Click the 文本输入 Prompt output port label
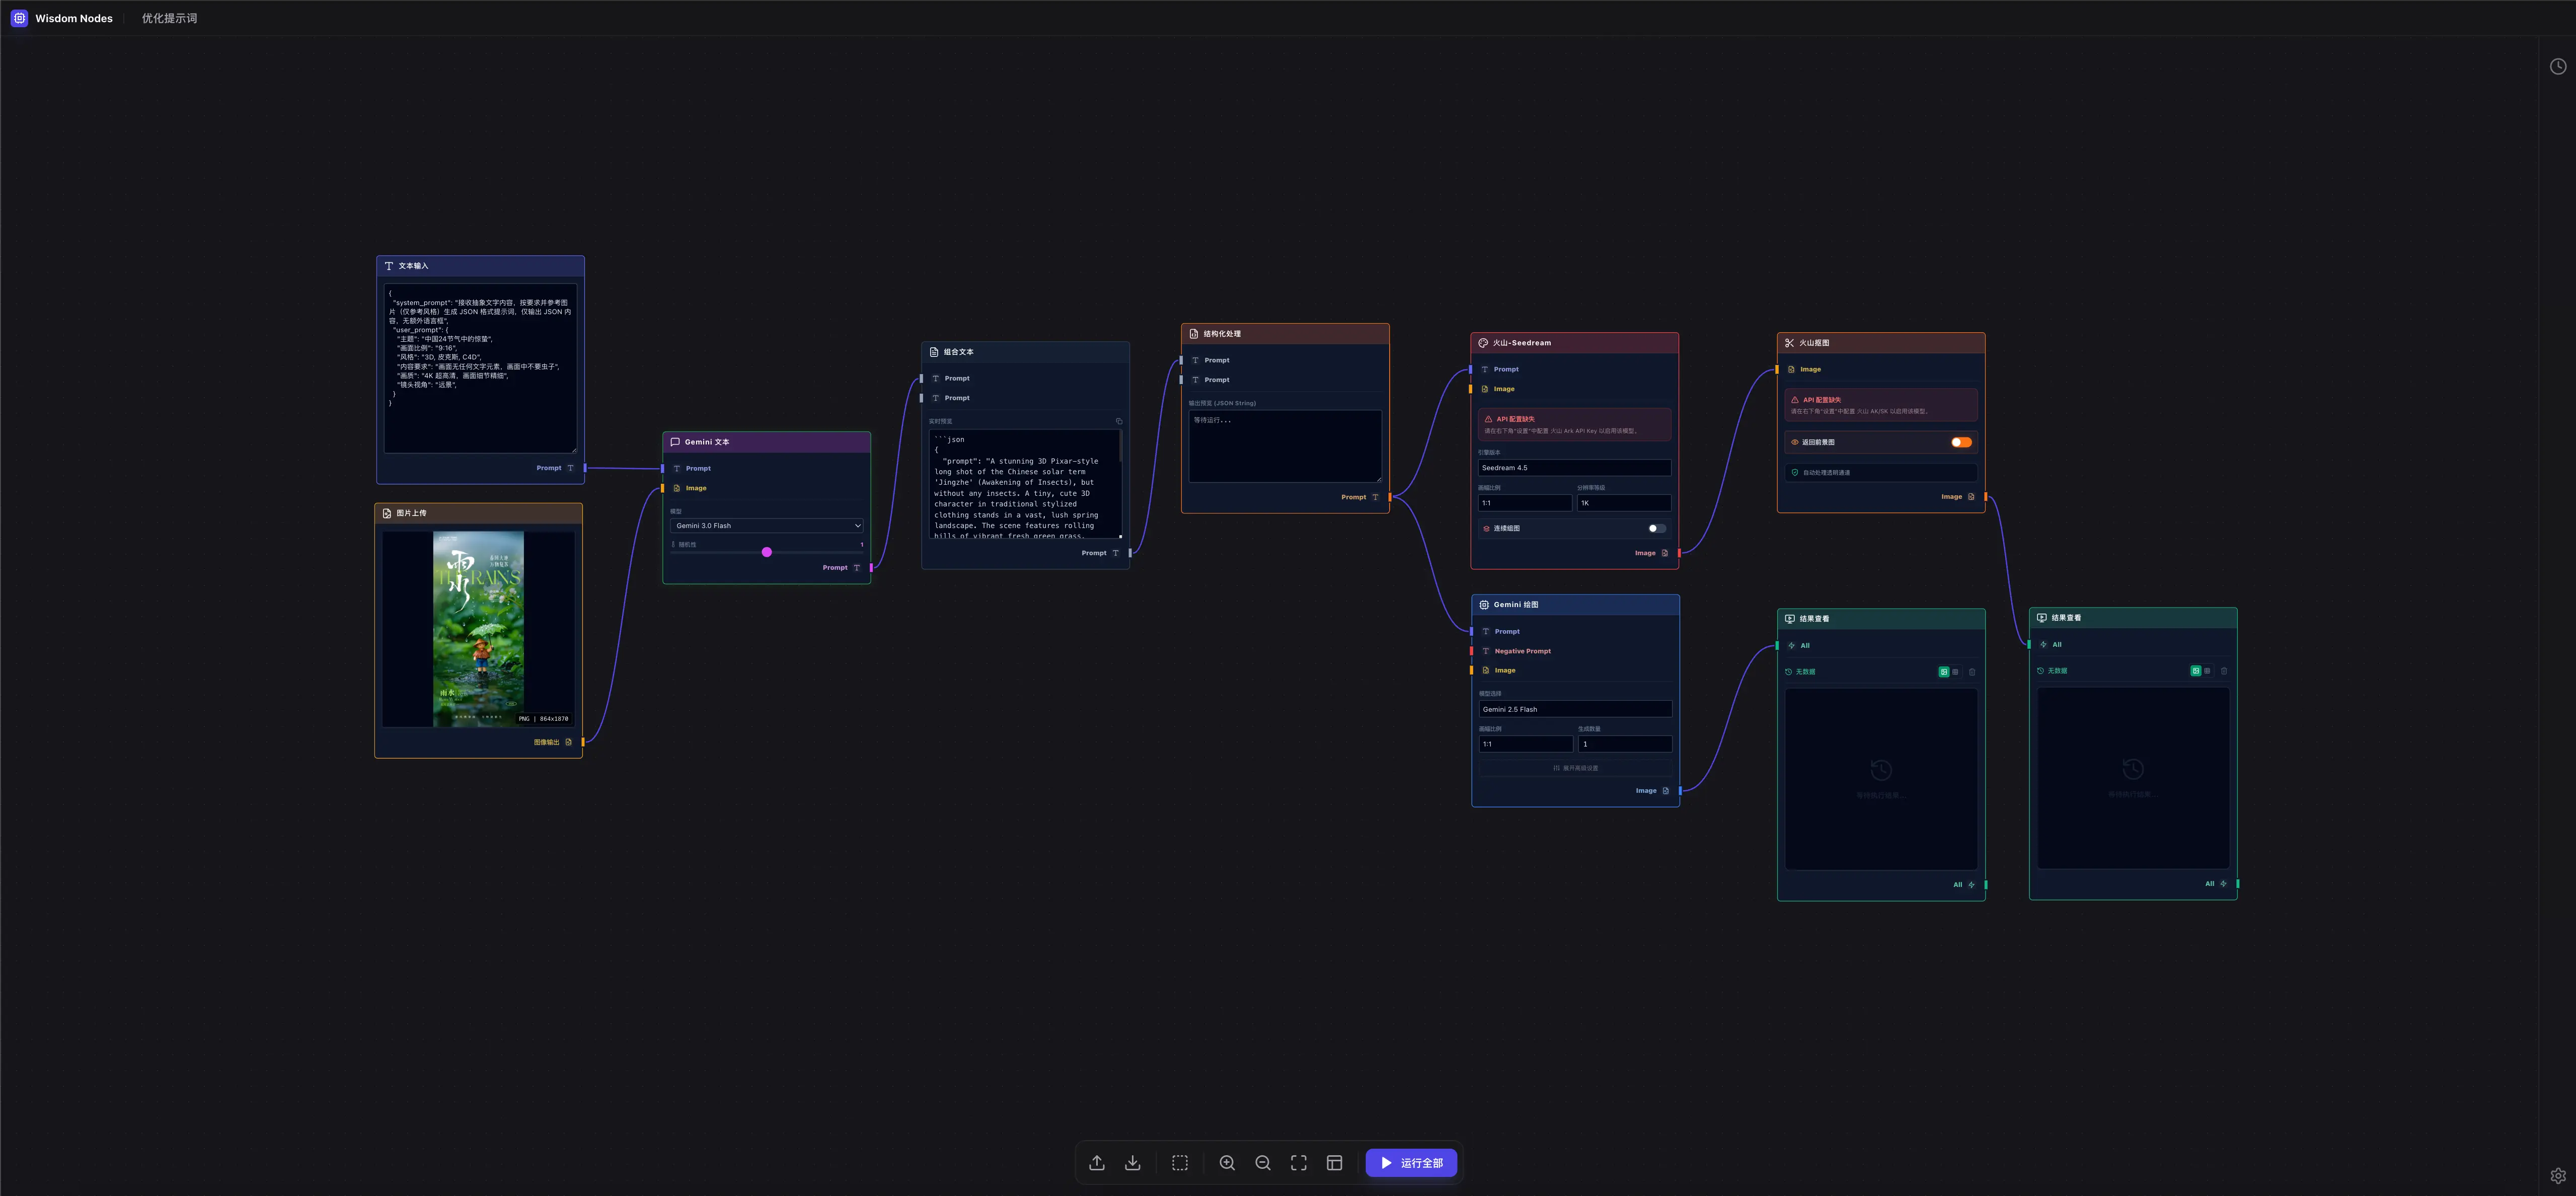The image size is (2576, 1196). coord(548,468)
